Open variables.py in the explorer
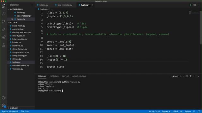Viewport: 202px width, 113px height. (x=18, y=69)
